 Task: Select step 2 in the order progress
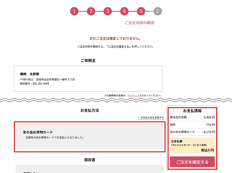pos(91,11)
